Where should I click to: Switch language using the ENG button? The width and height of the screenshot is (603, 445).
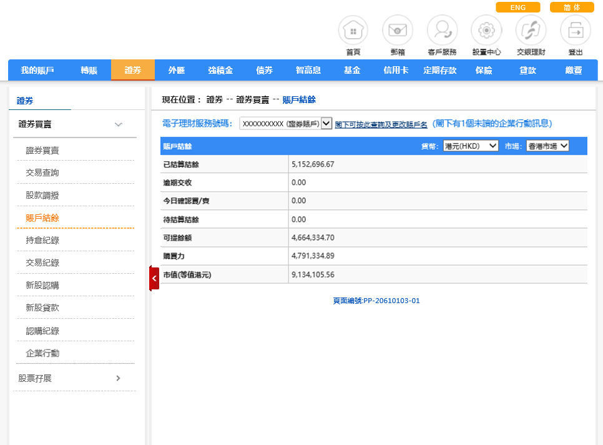[517, 7]
